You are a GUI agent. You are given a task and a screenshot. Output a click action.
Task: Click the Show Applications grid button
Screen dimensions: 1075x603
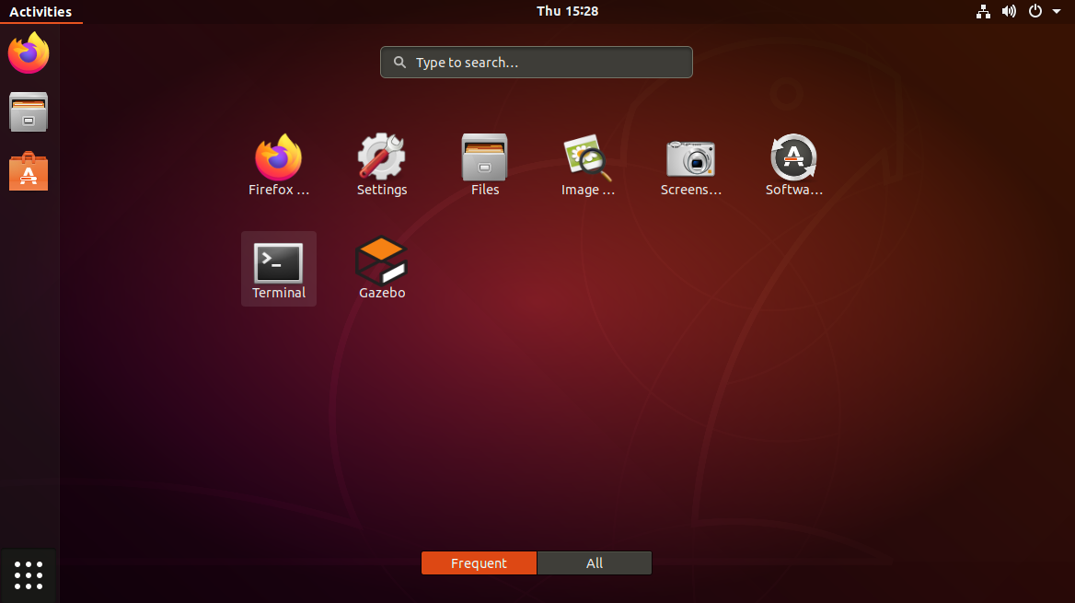(29, 574)
